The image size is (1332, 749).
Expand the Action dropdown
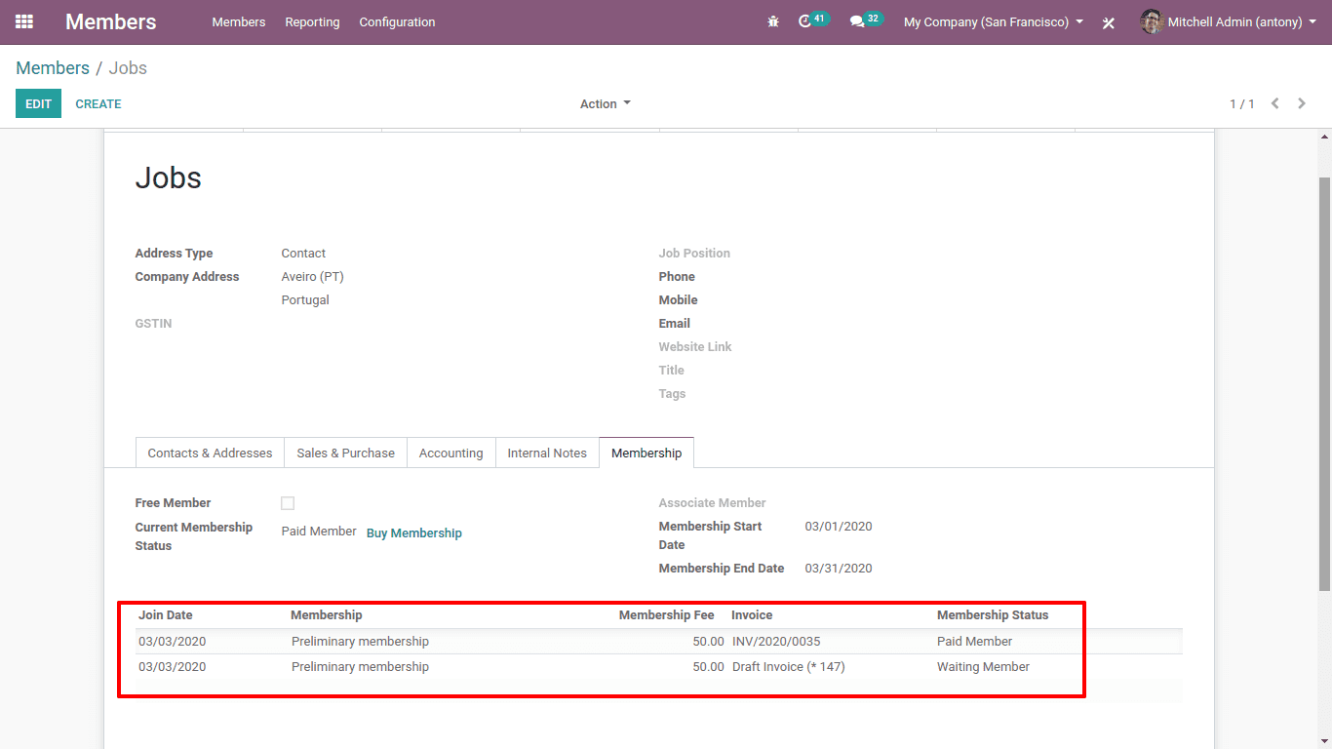tap(606, 104)
